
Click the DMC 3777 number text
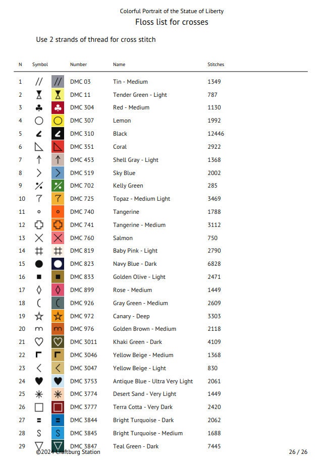83,407
